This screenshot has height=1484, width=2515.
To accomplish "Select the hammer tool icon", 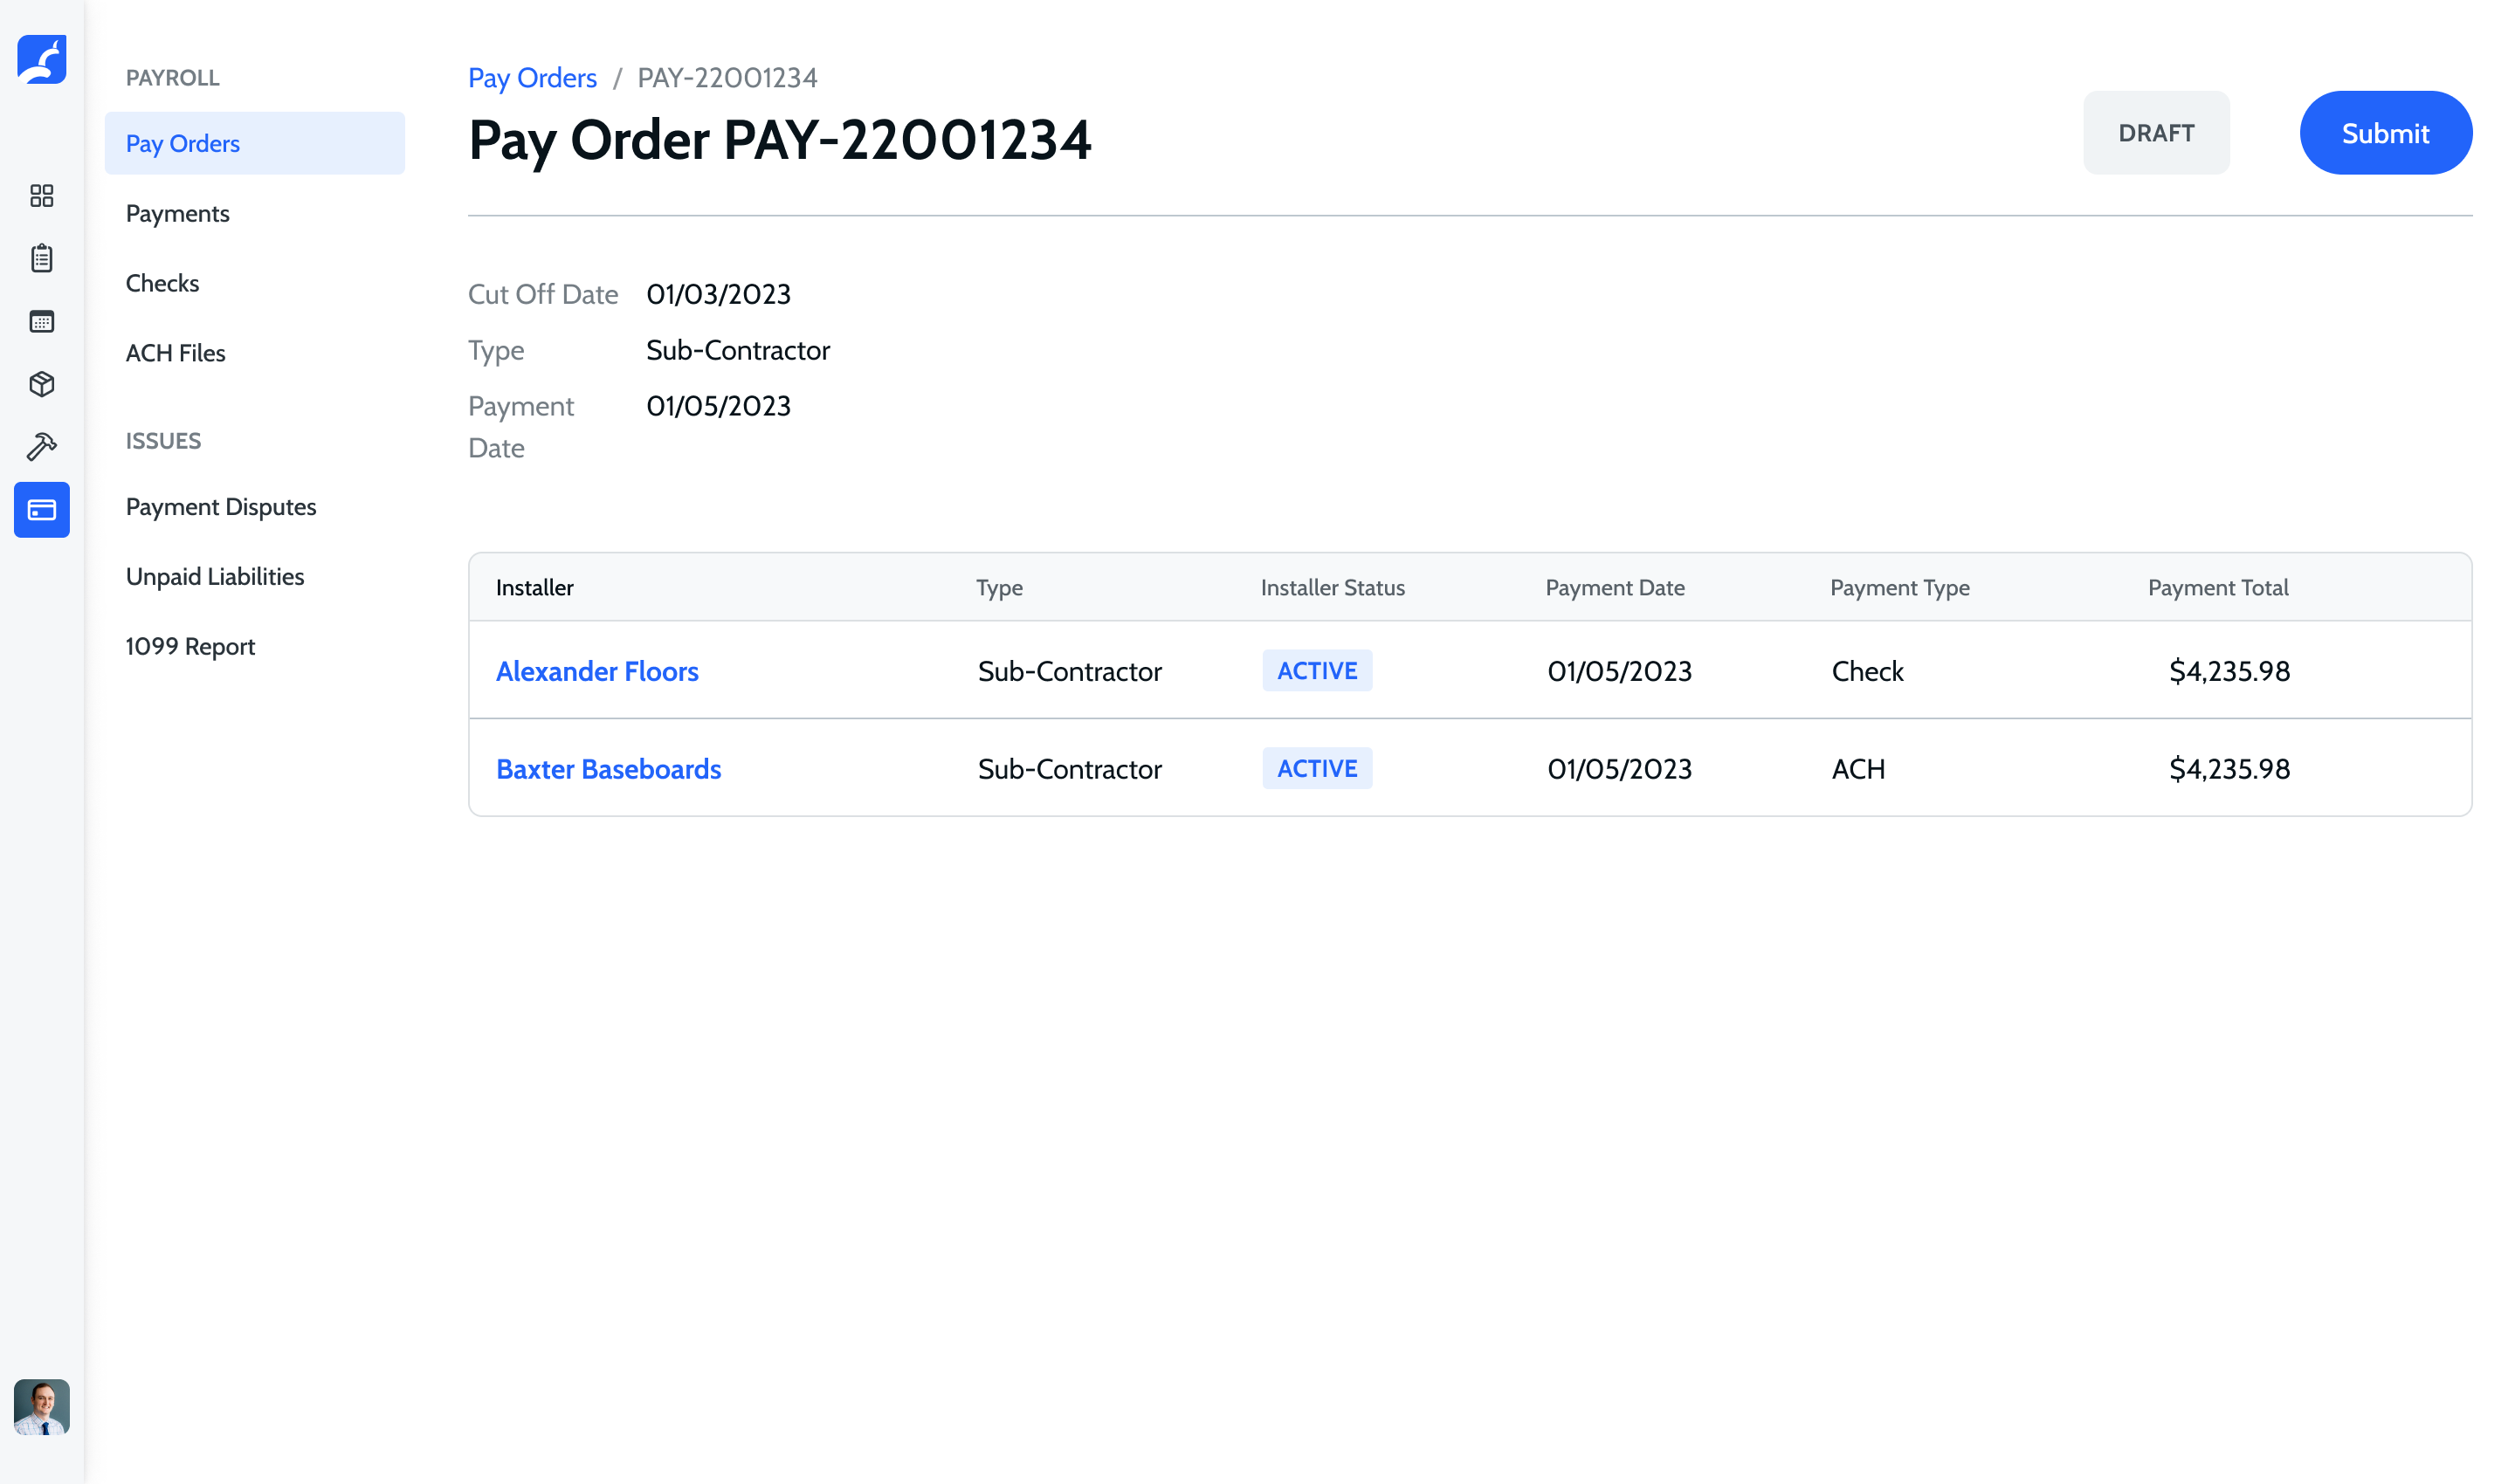I will (41, 447).
